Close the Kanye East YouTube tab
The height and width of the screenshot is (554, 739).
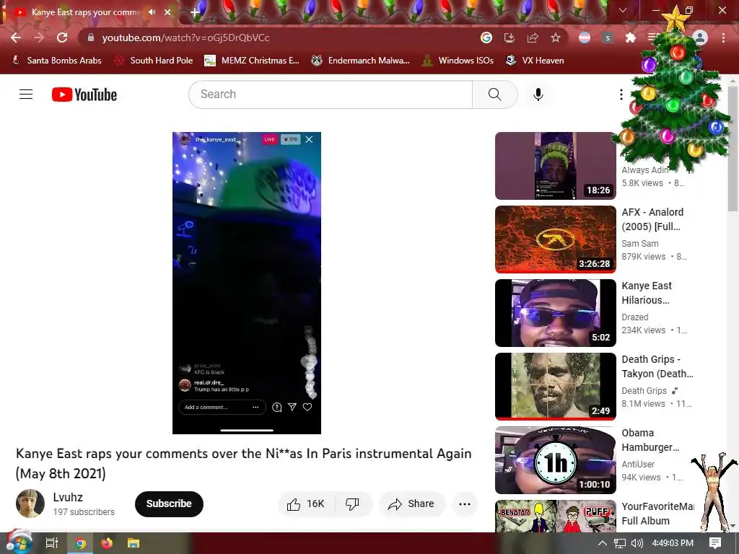[167, 12]
